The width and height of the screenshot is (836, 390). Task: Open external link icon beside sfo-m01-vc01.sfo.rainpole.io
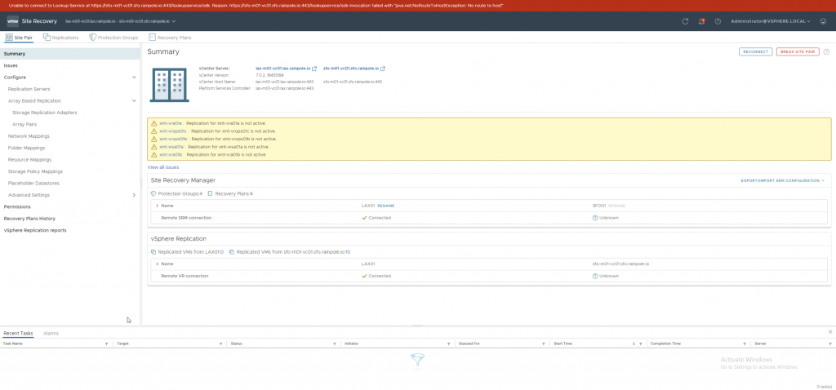(x=383, y=69)
